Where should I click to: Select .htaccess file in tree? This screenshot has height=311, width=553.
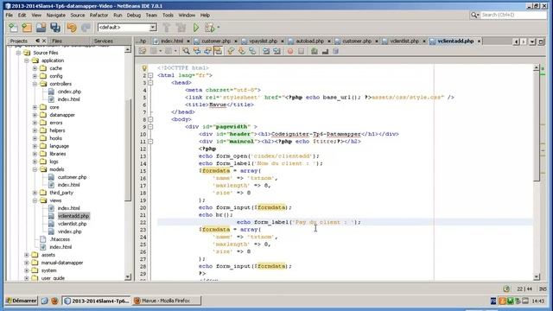click(60, 239)
